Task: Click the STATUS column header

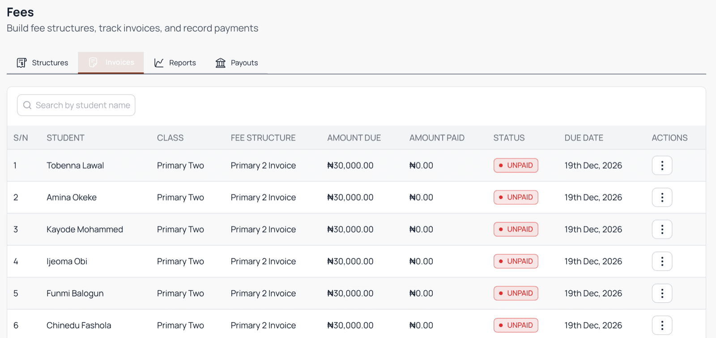Action: point(509,138)
